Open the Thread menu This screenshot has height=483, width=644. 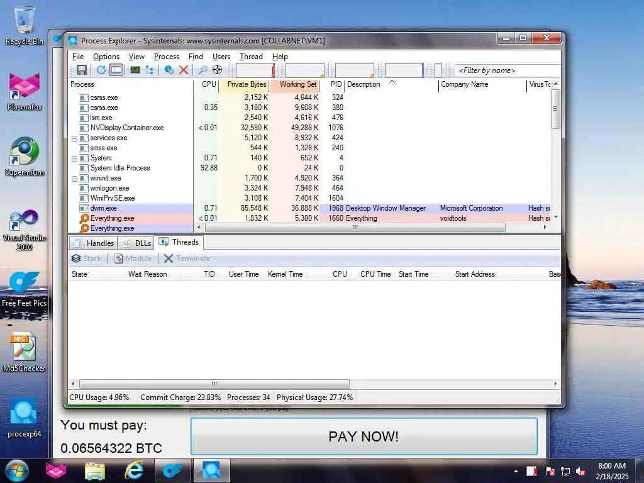pos(251,57)
